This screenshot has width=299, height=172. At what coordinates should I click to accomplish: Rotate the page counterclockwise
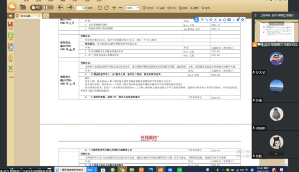[100, 8]
